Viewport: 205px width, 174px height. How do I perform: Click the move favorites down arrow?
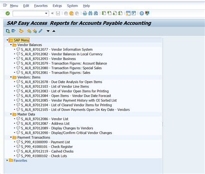(48, 31)
